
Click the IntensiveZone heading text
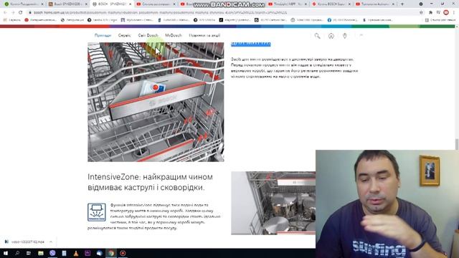(x=150, y=182)
